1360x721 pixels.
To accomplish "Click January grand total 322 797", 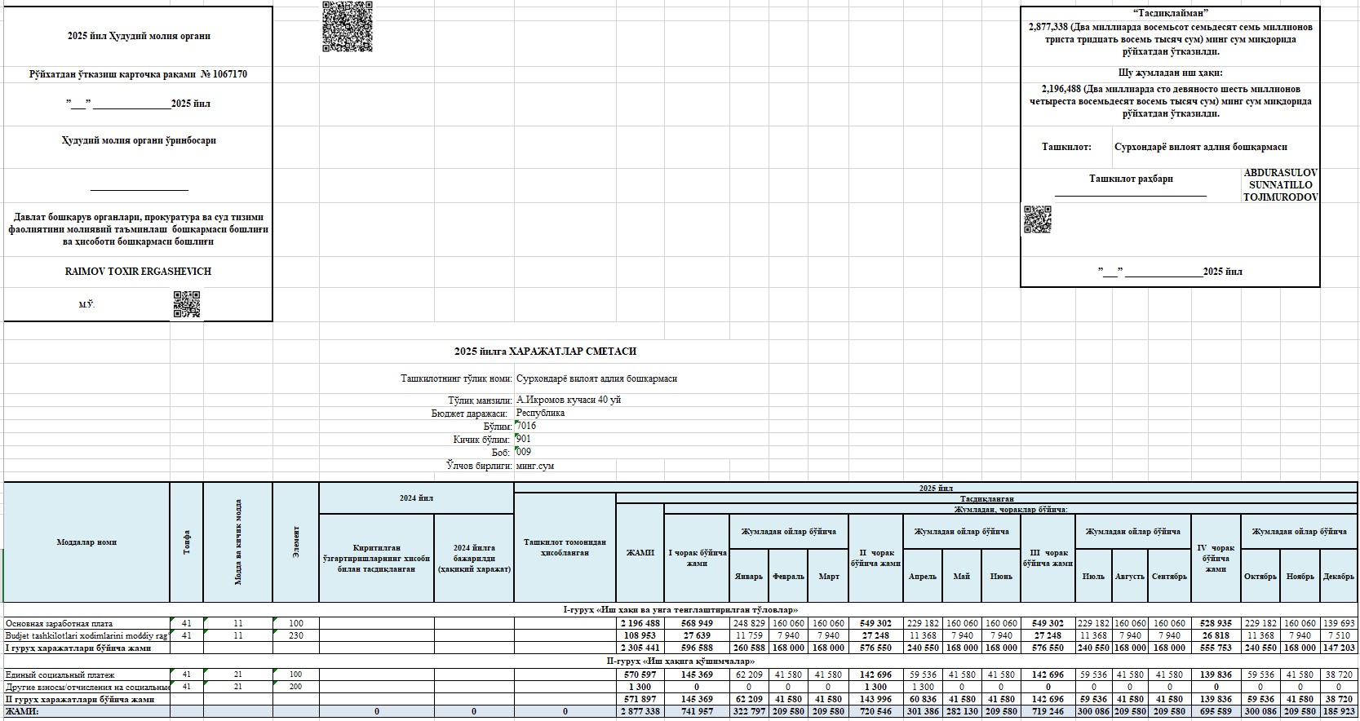I will (748, 711).
